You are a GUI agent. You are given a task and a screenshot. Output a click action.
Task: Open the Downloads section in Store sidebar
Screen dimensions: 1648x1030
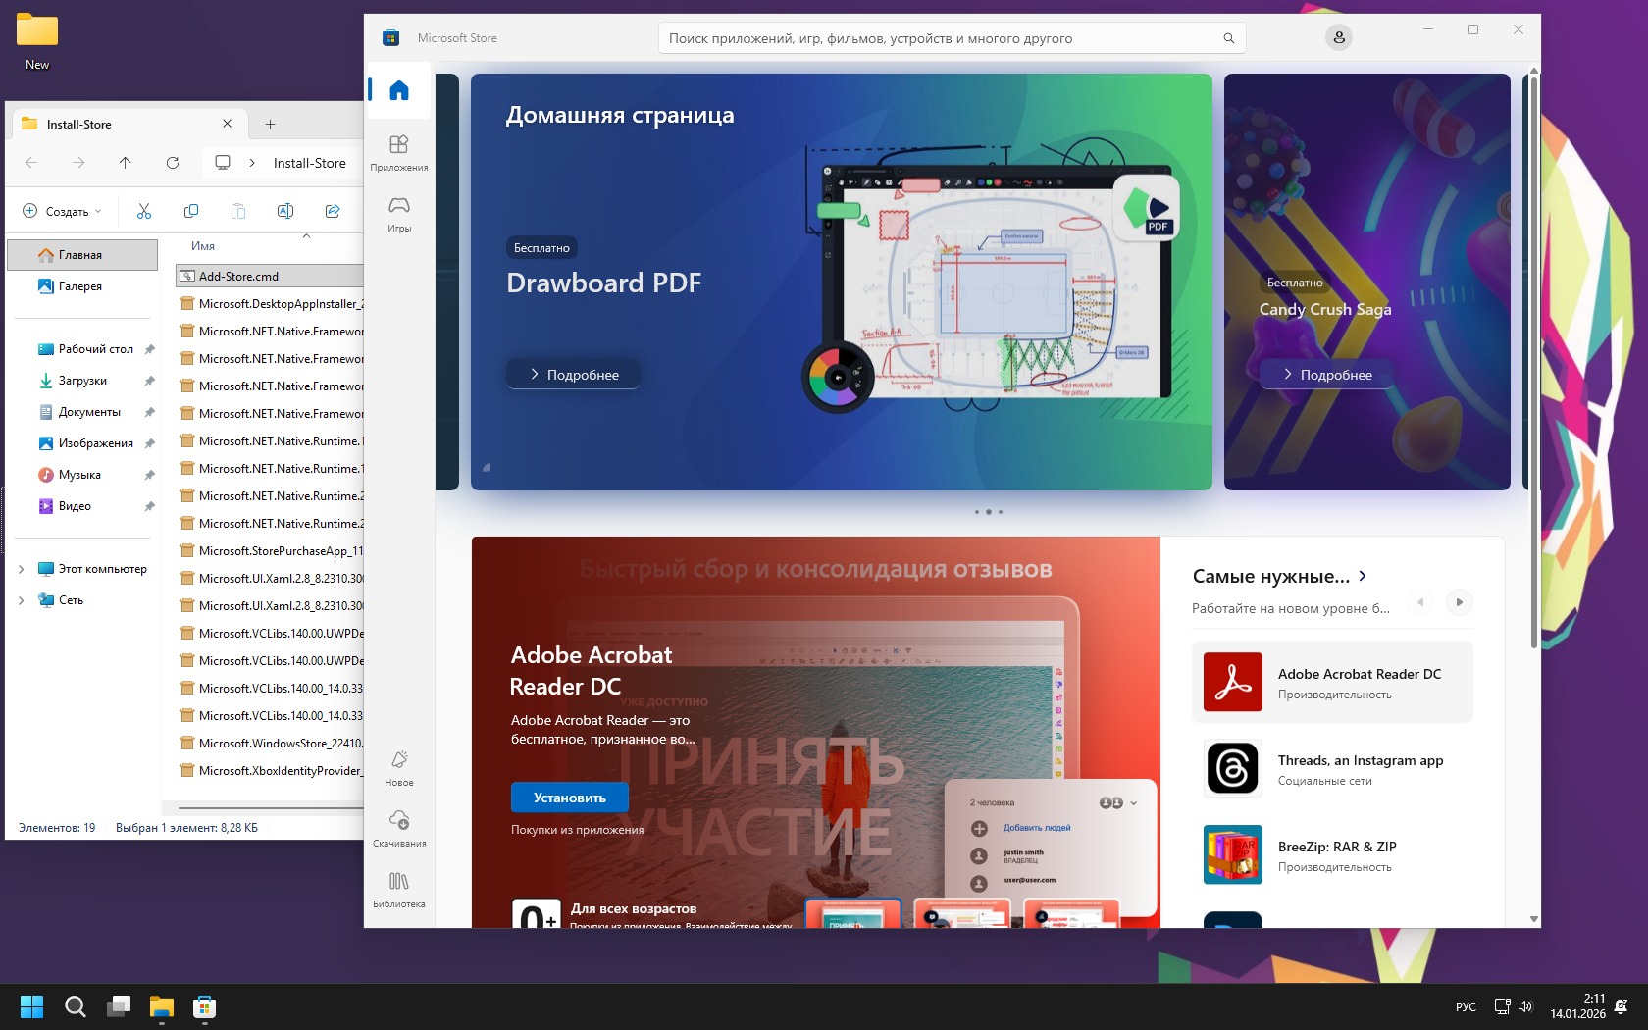click(x=398, y=827)
